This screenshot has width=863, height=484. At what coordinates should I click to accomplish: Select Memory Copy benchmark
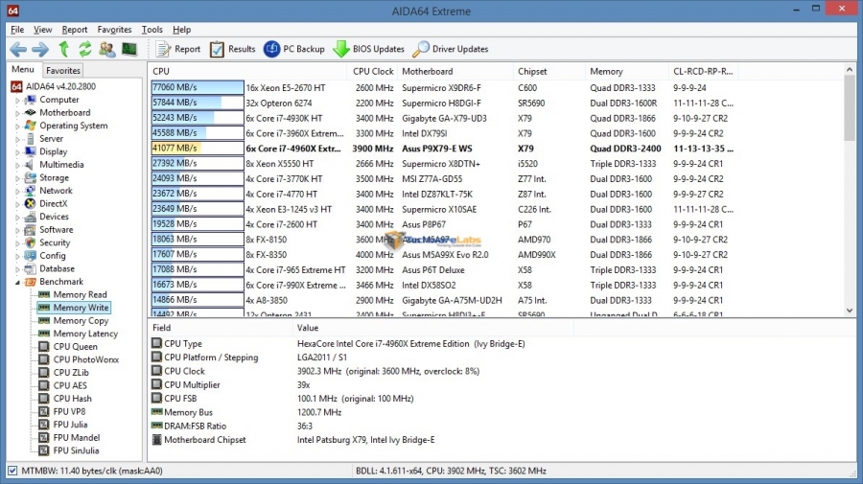pos(81,321)
